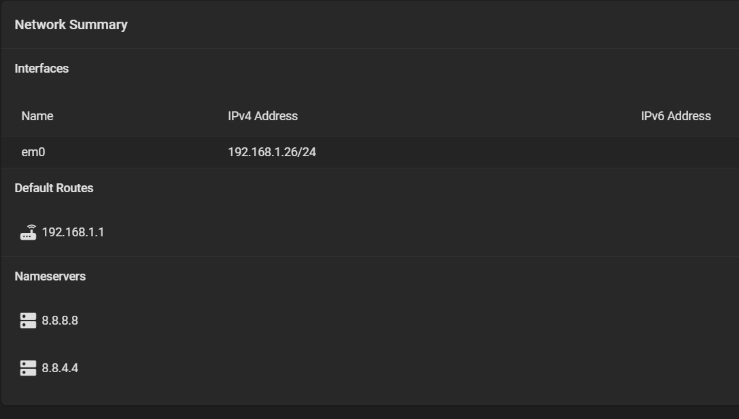Click the router icon beside 192.168.1.1
The image size is (739, 419).
pyautogui.click(x=29, y=232)
